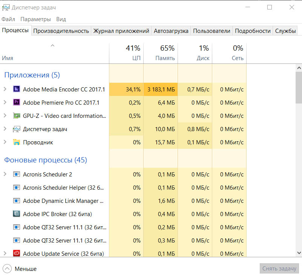Expand the Проводник process row
Image resolution: width=302 pixels, height=275 pixels.
coord(5,142)
